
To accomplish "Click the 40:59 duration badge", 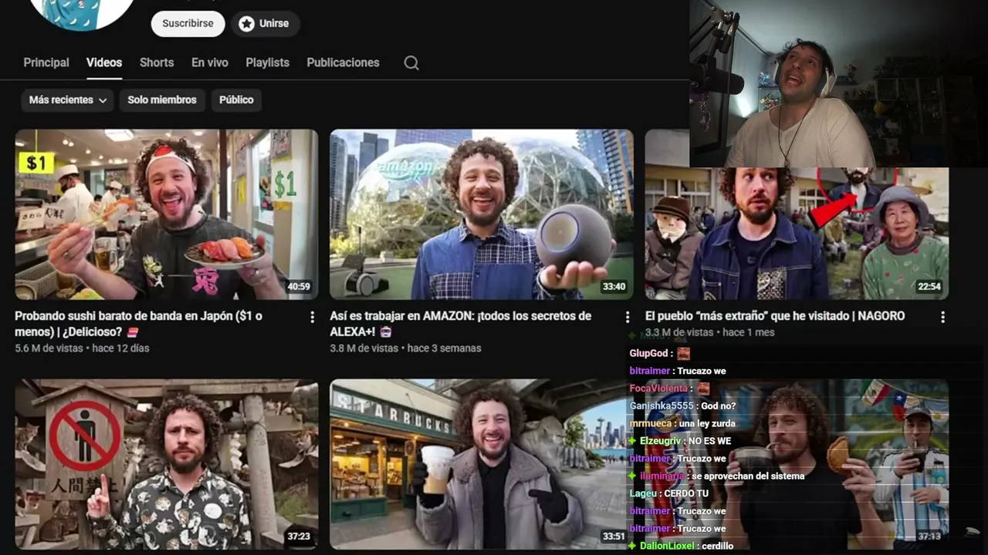I will click(299, 287).
